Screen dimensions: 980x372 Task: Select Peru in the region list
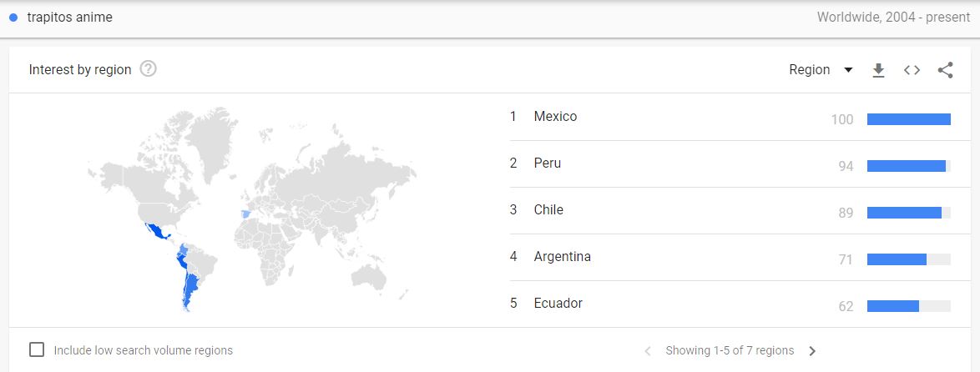pos(548,163)
